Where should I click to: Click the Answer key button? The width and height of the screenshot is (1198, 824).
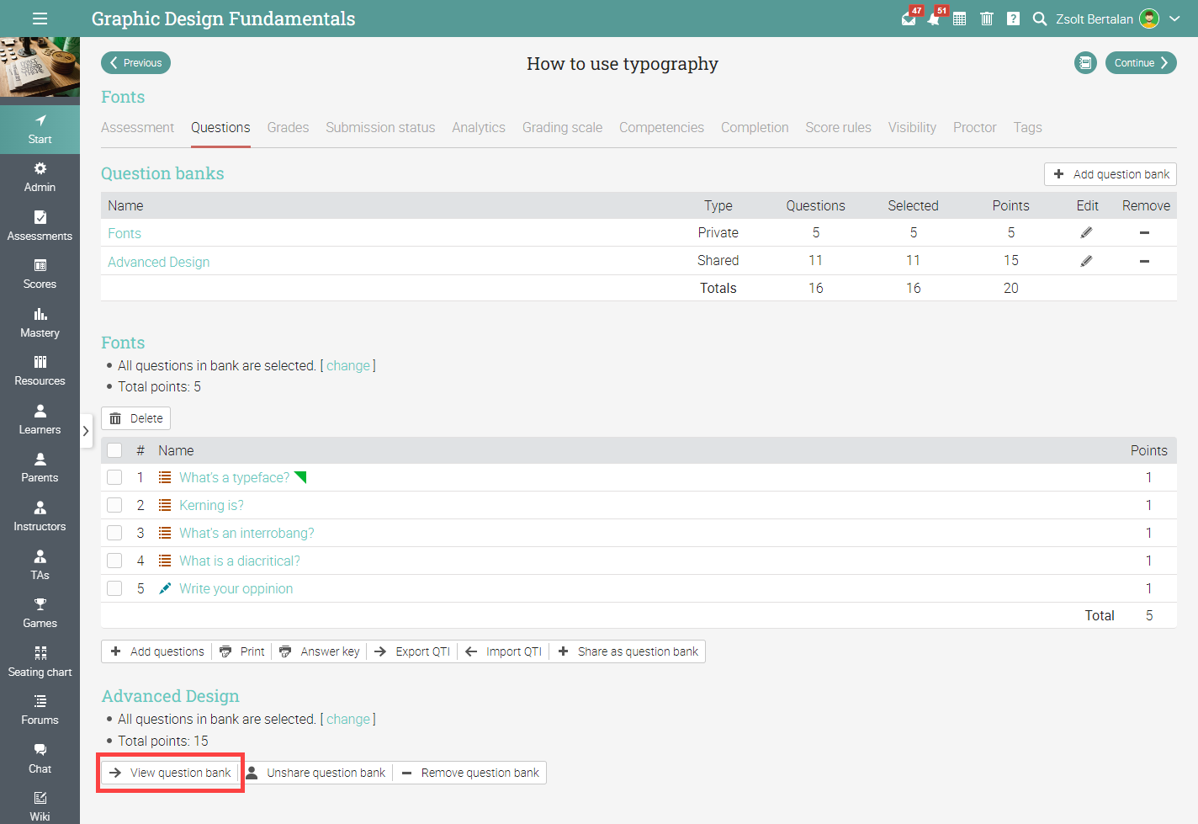pos(320,651)
